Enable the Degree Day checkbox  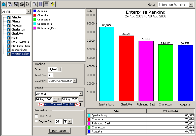coord(36,121)
